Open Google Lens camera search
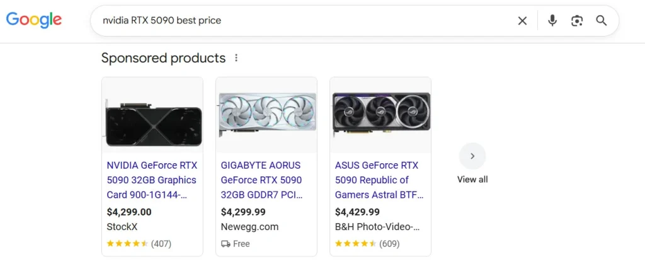The height and width of the screenshot is (264, 645). coord(577,21)
